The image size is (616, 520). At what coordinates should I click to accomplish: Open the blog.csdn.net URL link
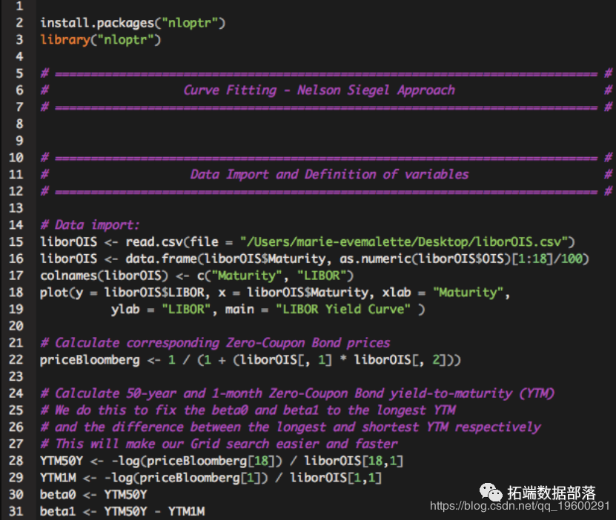[520, 506]
